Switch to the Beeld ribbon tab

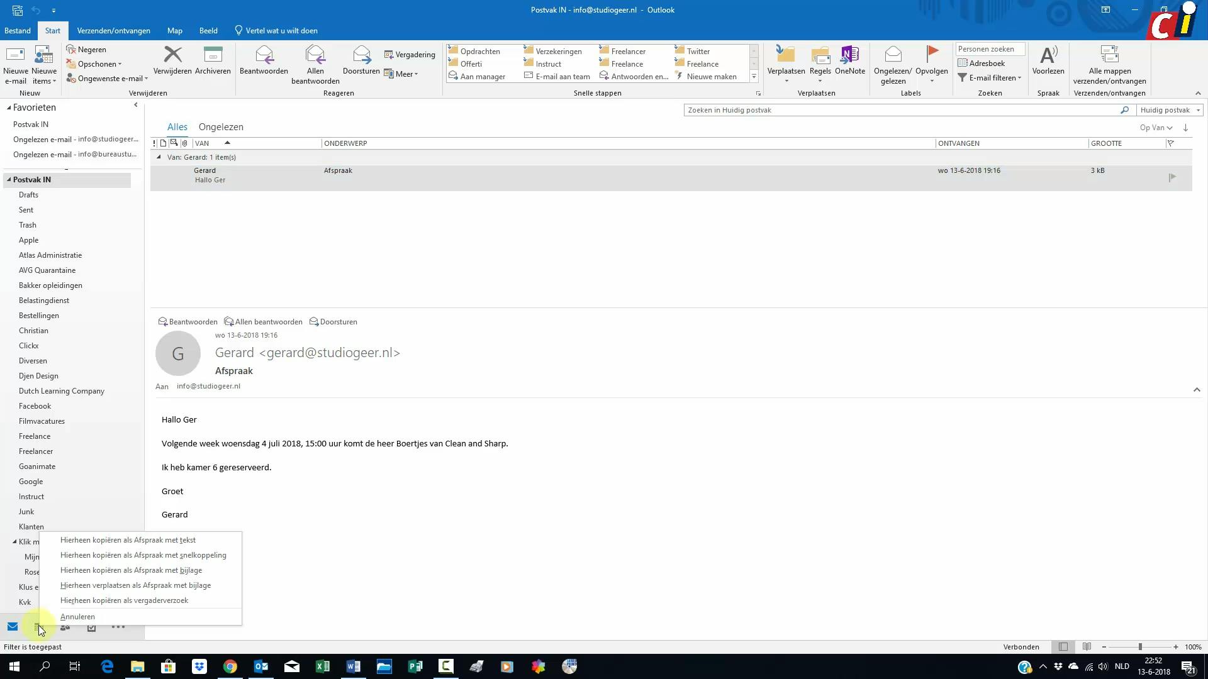tap(208, 30)
